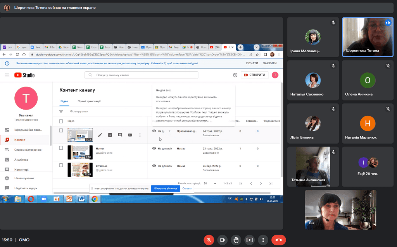
Task: Open three-dot options for the first video
Action: coord(140,135)
